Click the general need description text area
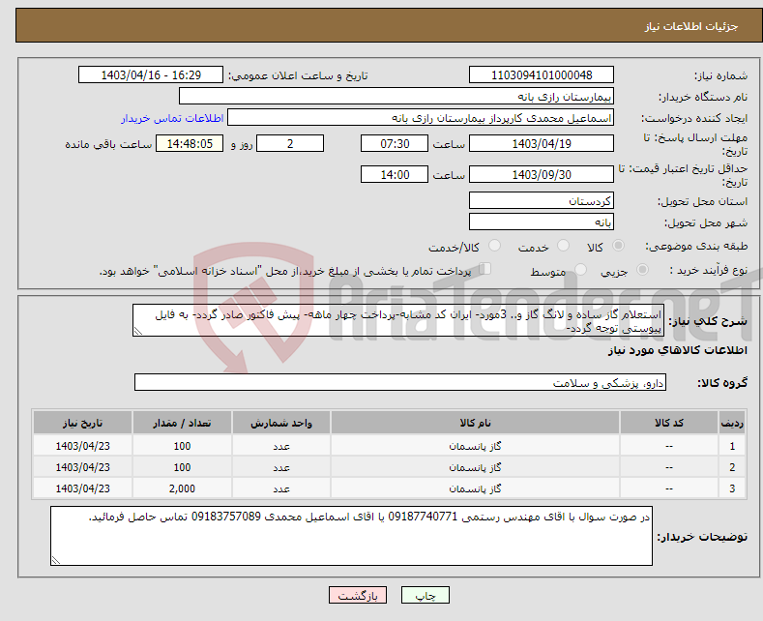The height and width of the screenshot is (621, 763). [398, 320]
